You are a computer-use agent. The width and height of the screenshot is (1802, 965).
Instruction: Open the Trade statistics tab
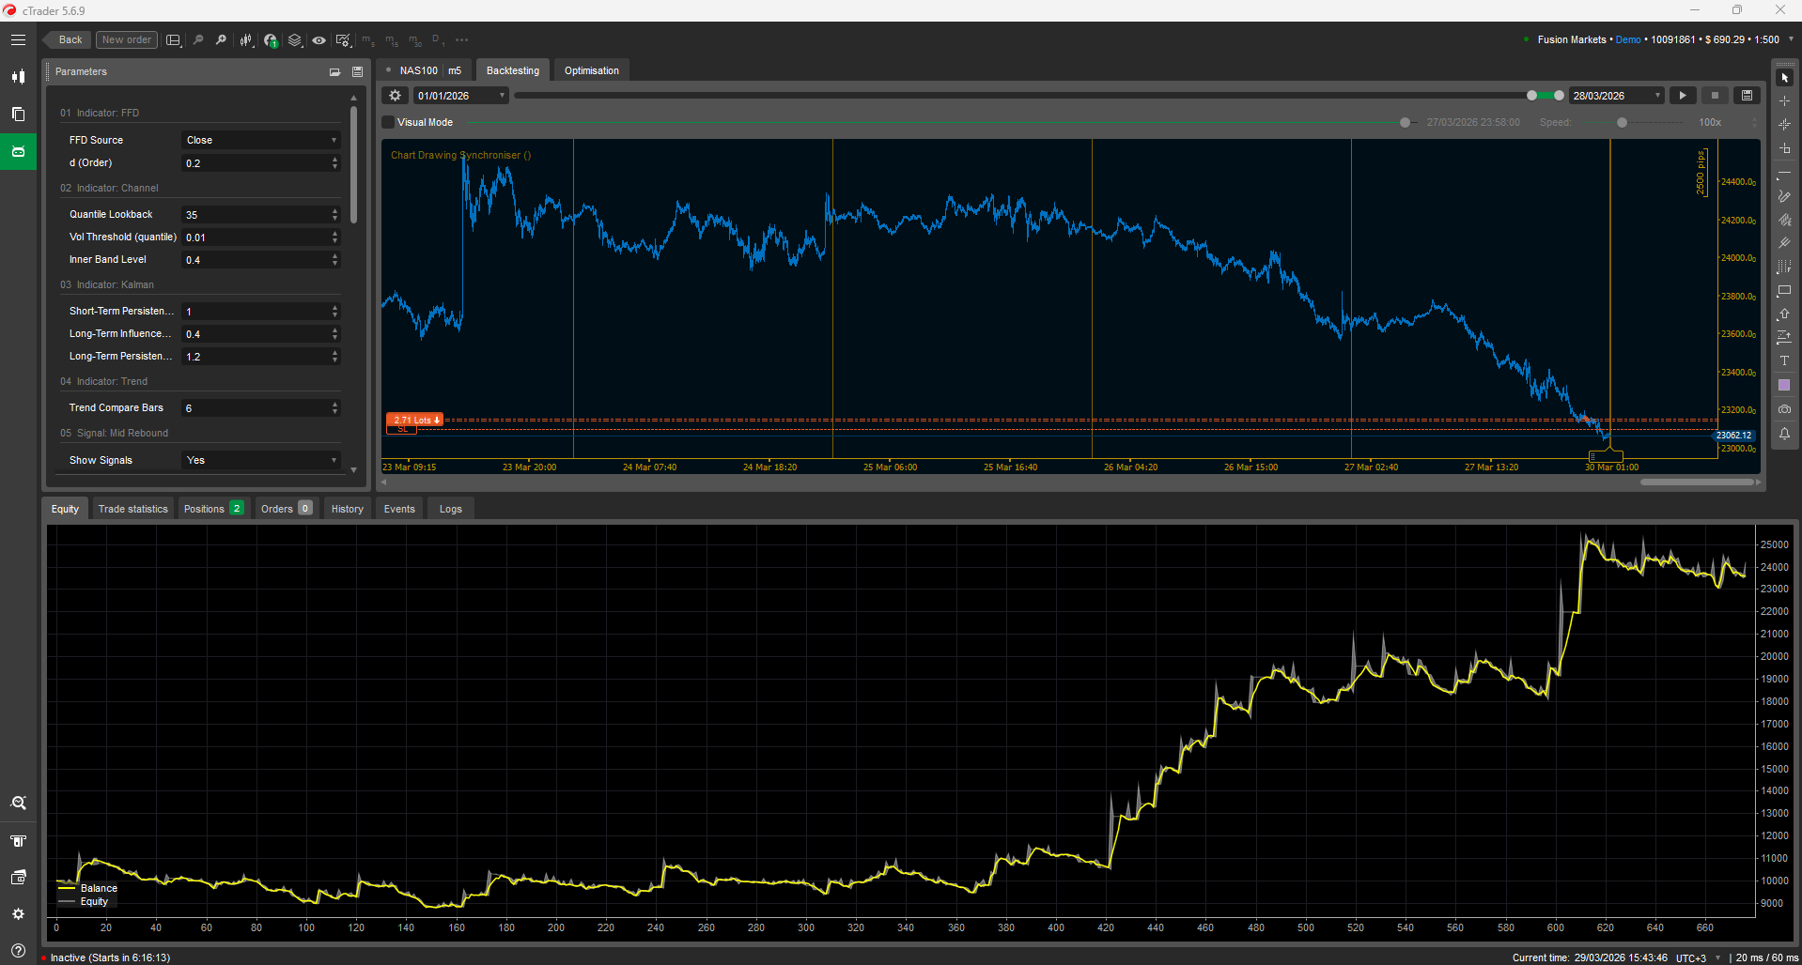[132, 508]
